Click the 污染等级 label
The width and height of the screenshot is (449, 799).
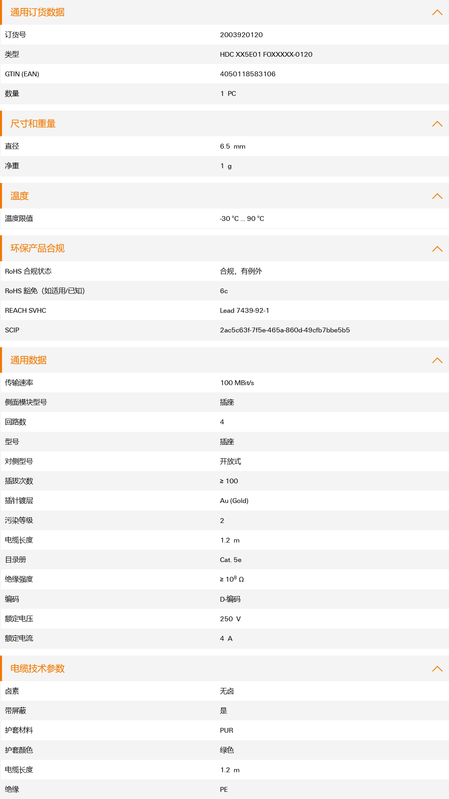[19, 520]
